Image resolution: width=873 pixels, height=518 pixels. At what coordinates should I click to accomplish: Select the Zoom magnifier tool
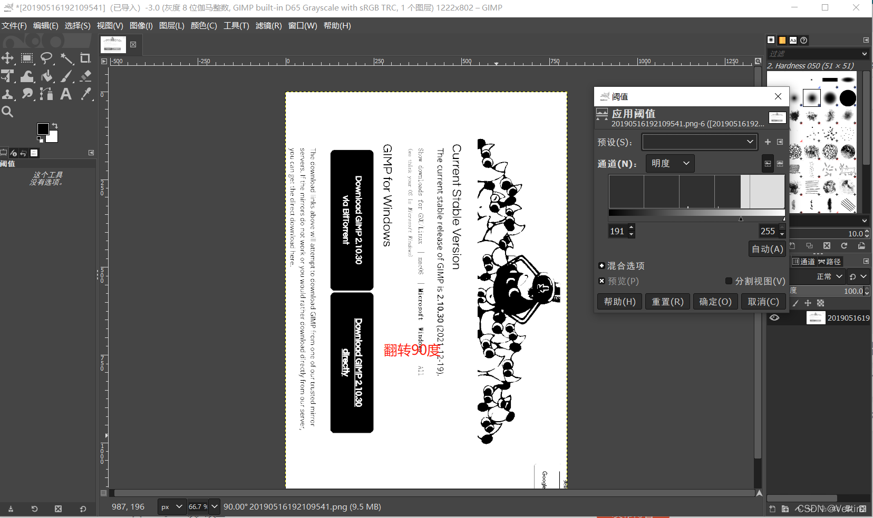[x=7, y=112]
